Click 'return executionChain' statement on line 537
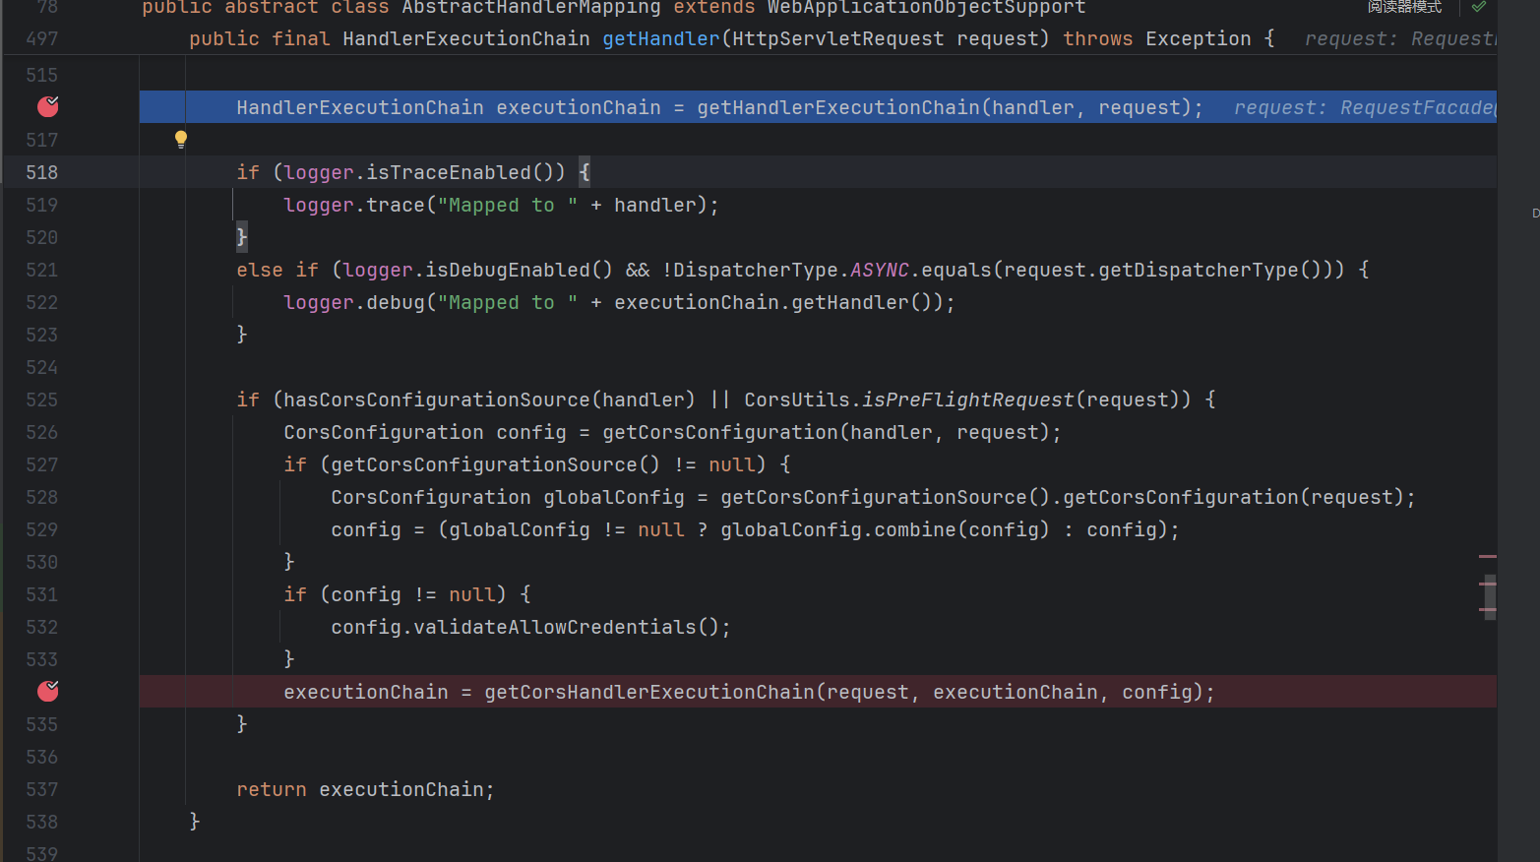This screenshot has height=862, width=1540. (365, 789)
